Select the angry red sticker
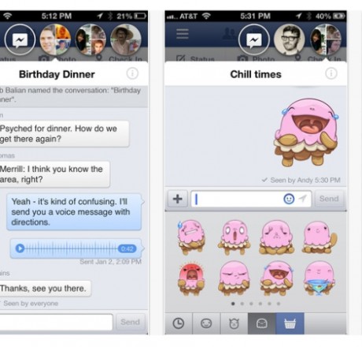 point(191,279)
